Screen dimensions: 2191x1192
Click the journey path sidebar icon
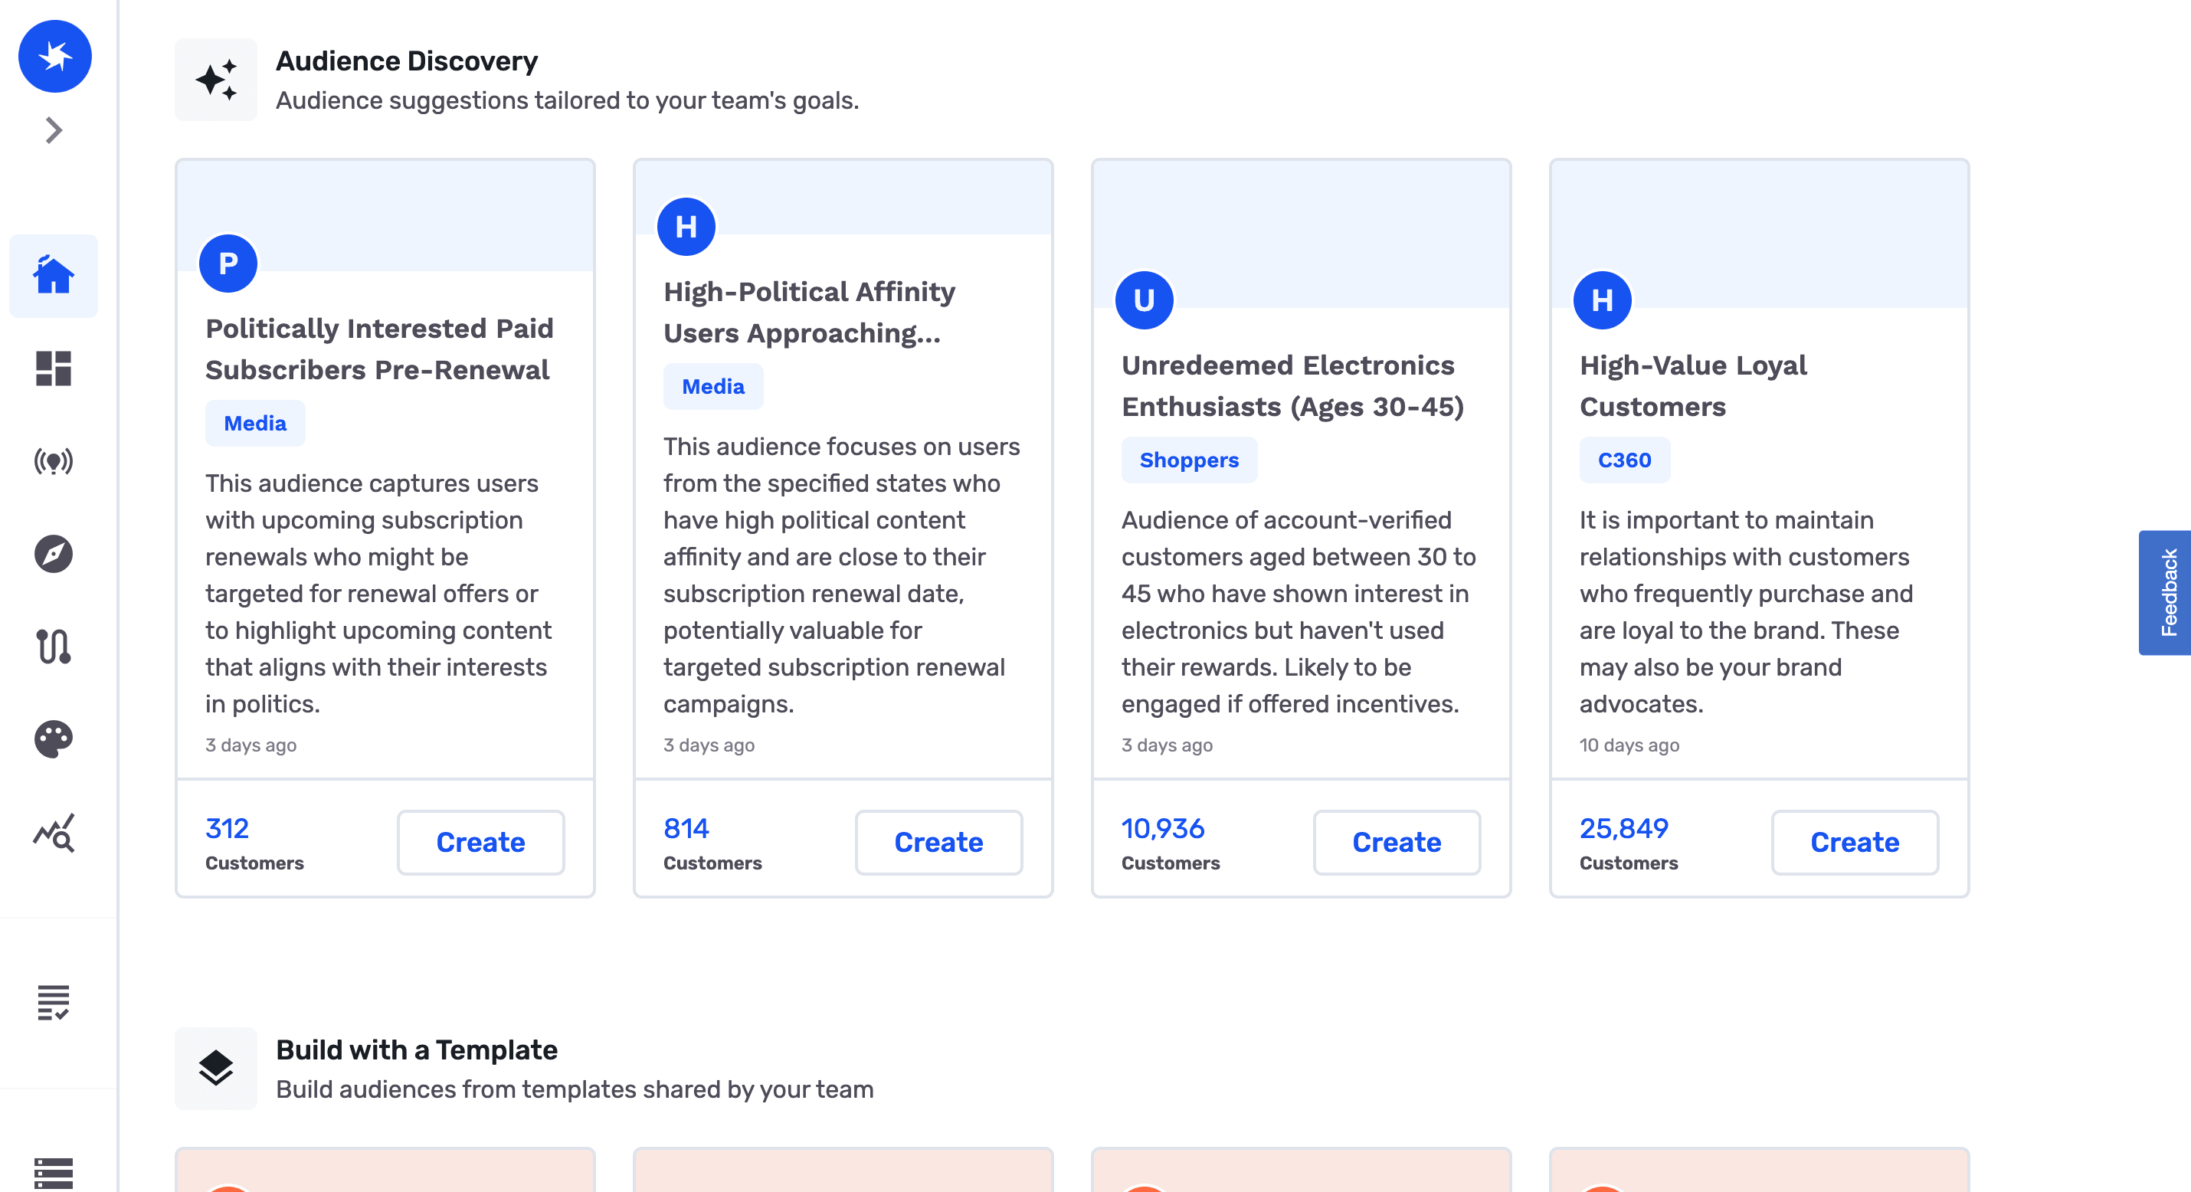click(54, 647)
